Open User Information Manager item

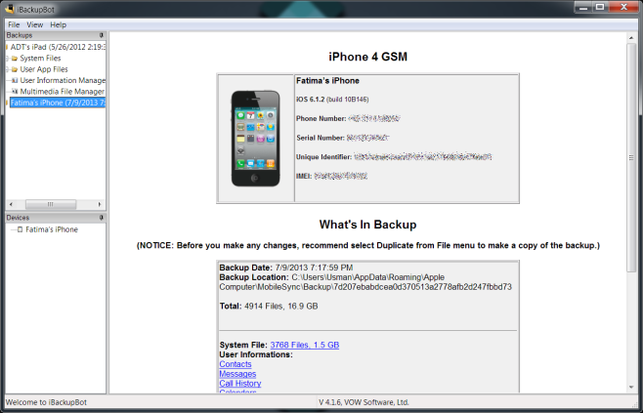point(63,80)
